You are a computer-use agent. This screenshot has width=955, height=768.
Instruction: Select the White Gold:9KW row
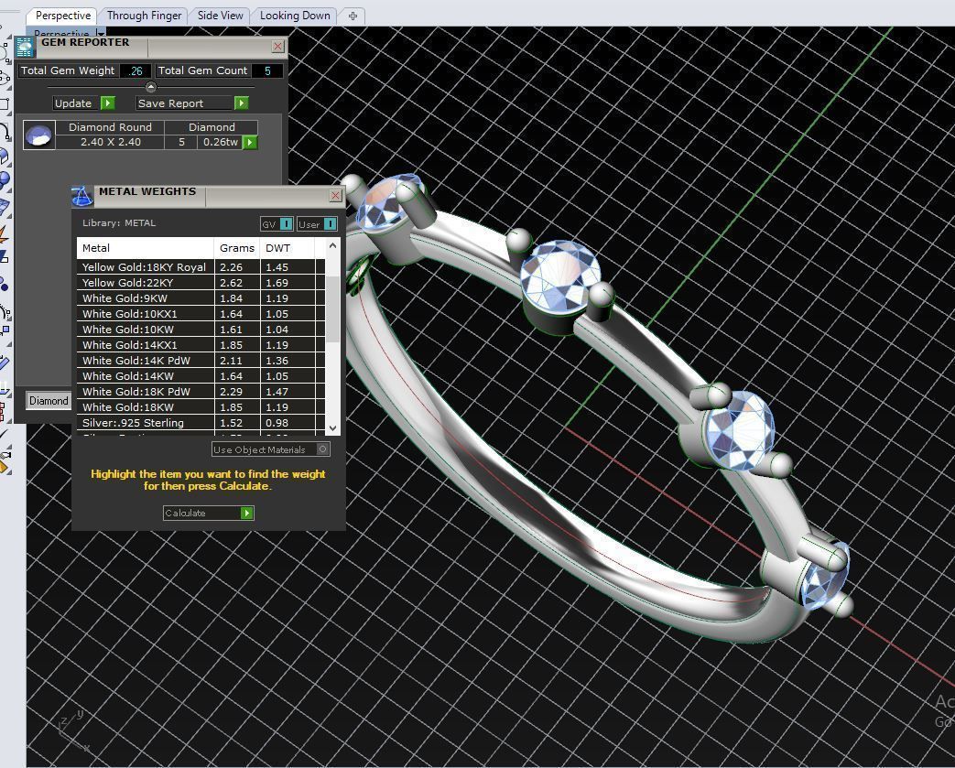click(x=201, y=298)
